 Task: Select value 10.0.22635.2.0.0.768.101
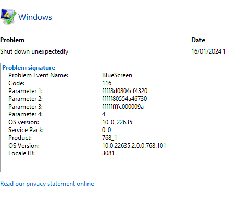pyautogui.click(x=134, y=146)
